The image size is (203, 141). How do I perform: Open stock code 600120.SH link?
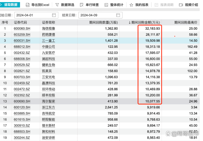pos(22,107)
